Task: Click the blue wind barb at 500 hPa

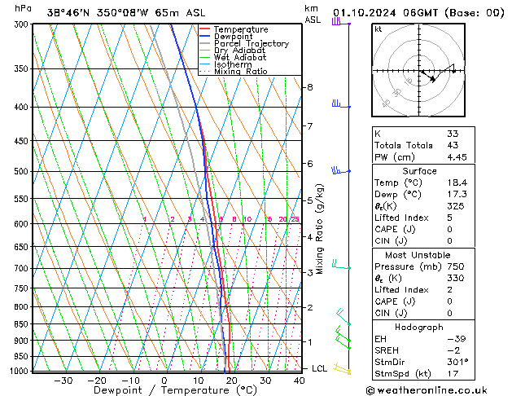Action: (341, 170)
